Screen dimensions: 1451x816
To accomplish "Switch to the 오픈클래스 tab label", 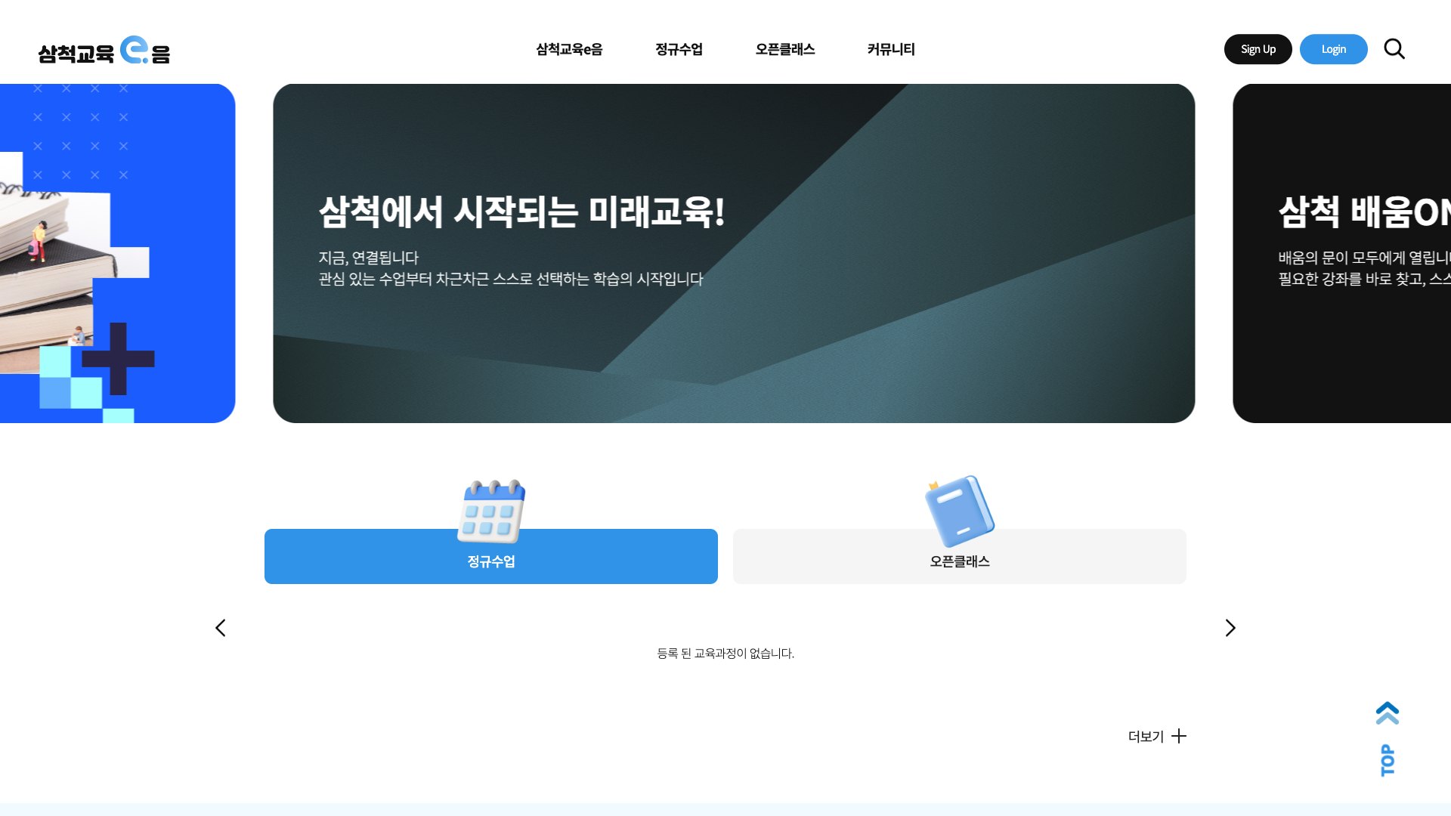I will click(x=960, y=561).
